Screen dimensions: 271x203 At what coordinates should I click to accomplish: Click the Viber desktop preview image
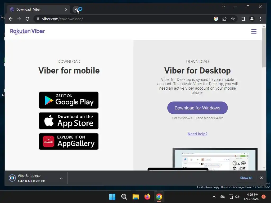[202, 159]
